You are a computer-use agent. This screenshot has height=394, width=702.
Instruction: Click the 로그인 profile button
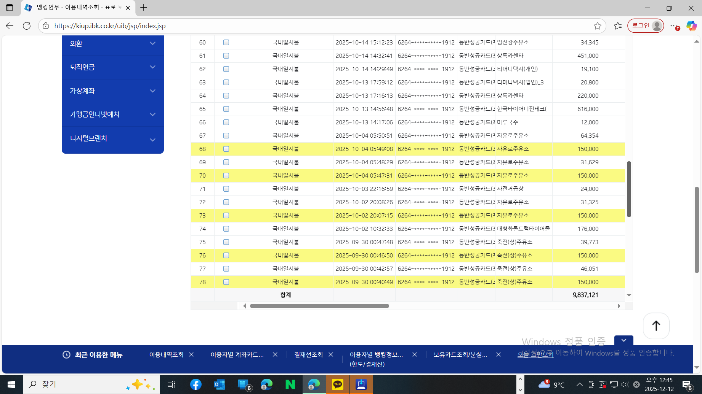(646, 26)
